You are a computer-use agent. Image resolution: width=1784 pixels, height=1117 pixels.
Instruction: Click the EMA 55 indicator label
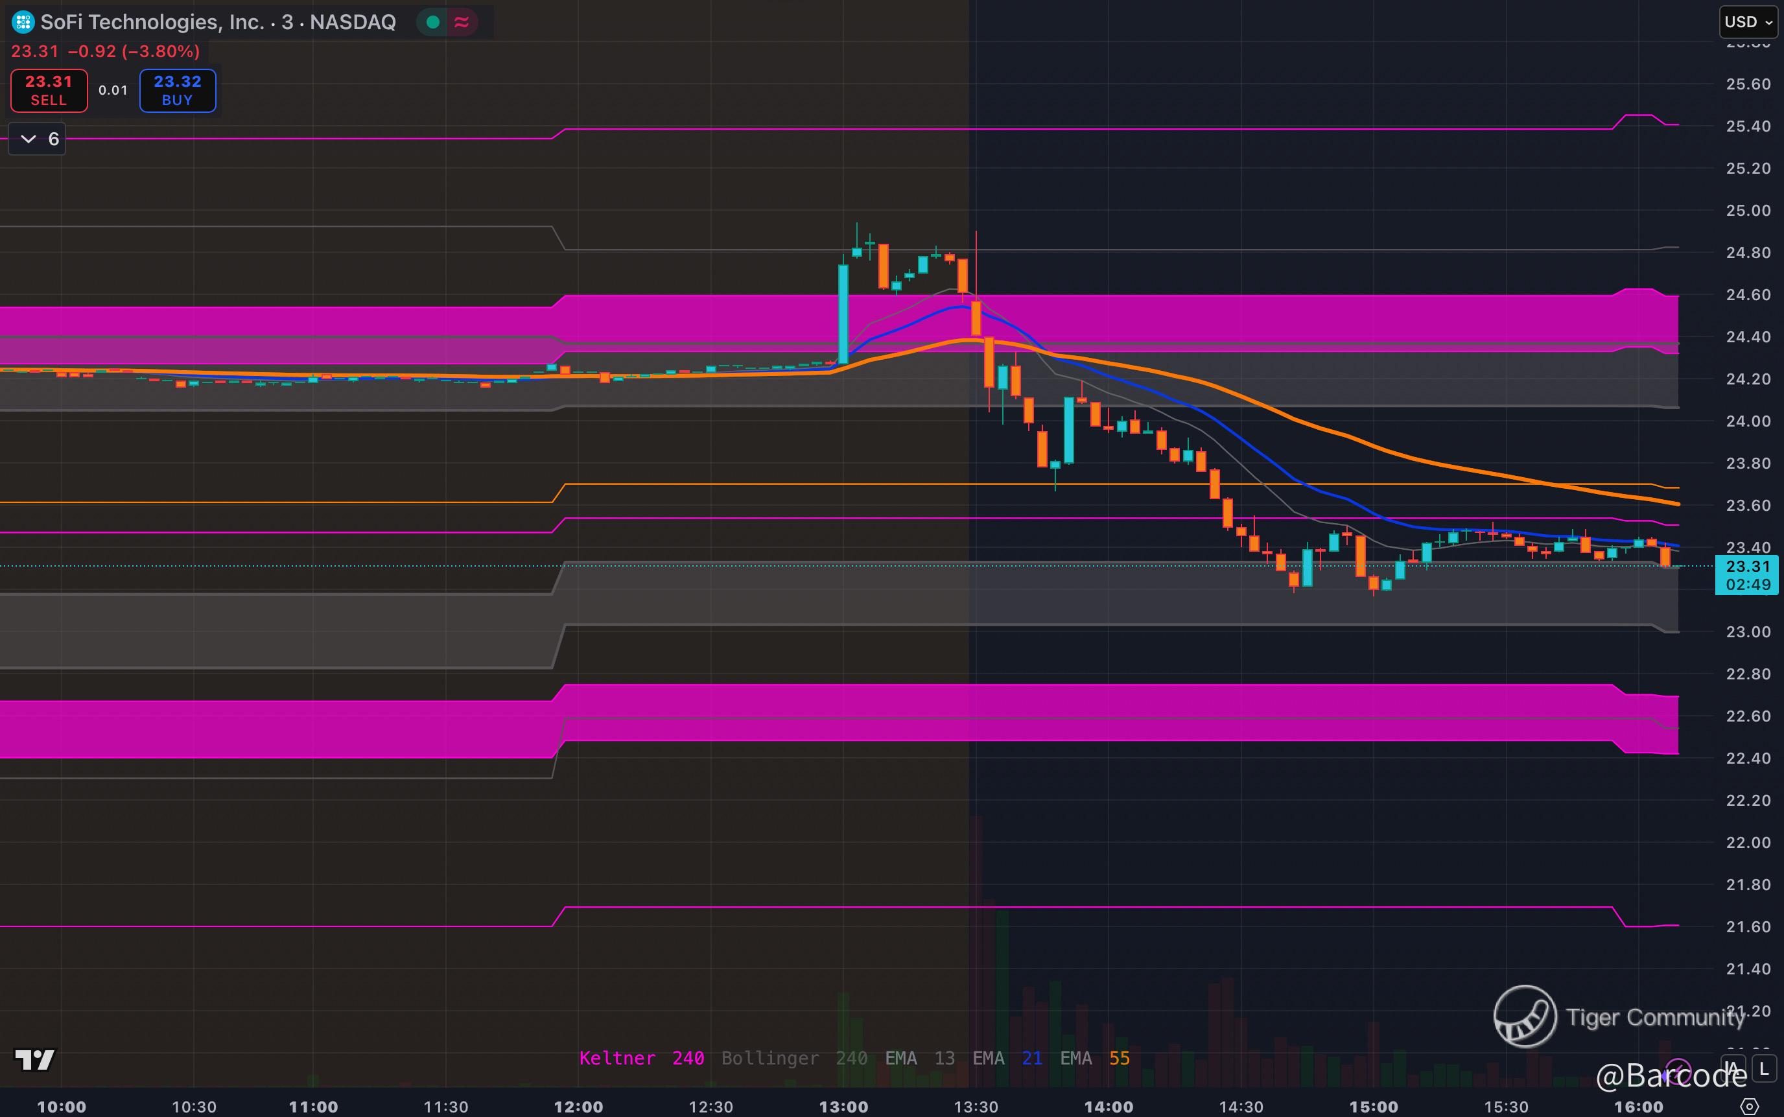tap(1094, 1058)
